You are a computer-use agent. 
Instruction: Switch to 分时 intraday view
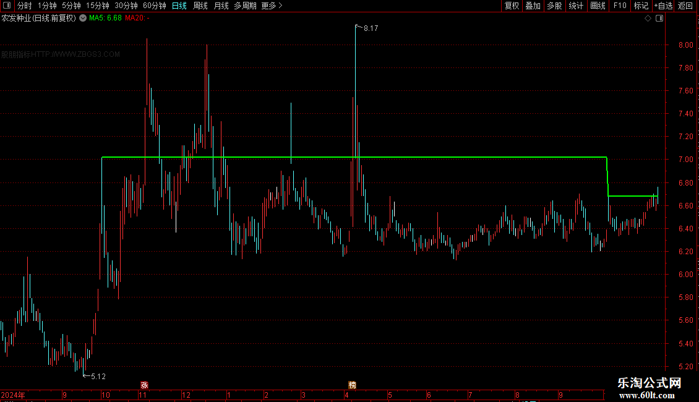coord(25,6)
